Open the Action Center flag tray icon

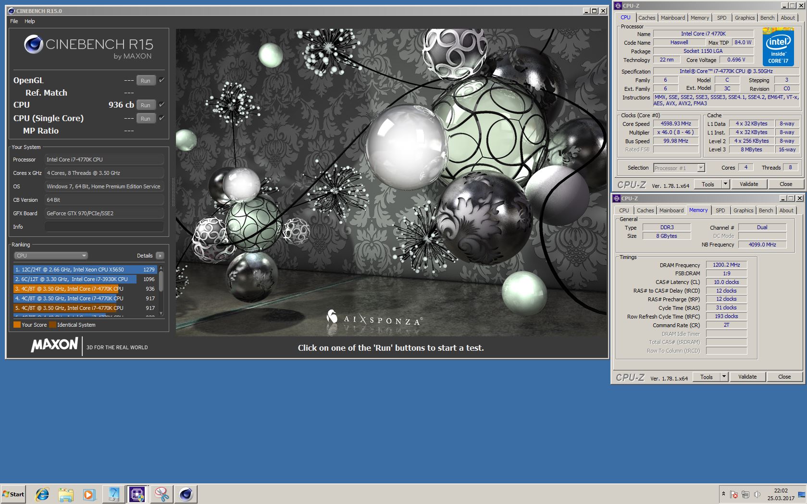pos(734,494)
